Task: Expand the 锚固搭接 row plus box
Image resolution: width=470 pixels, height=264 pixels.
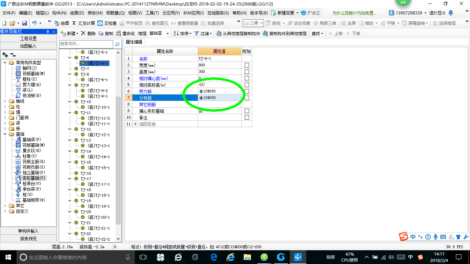Action: 135,124
